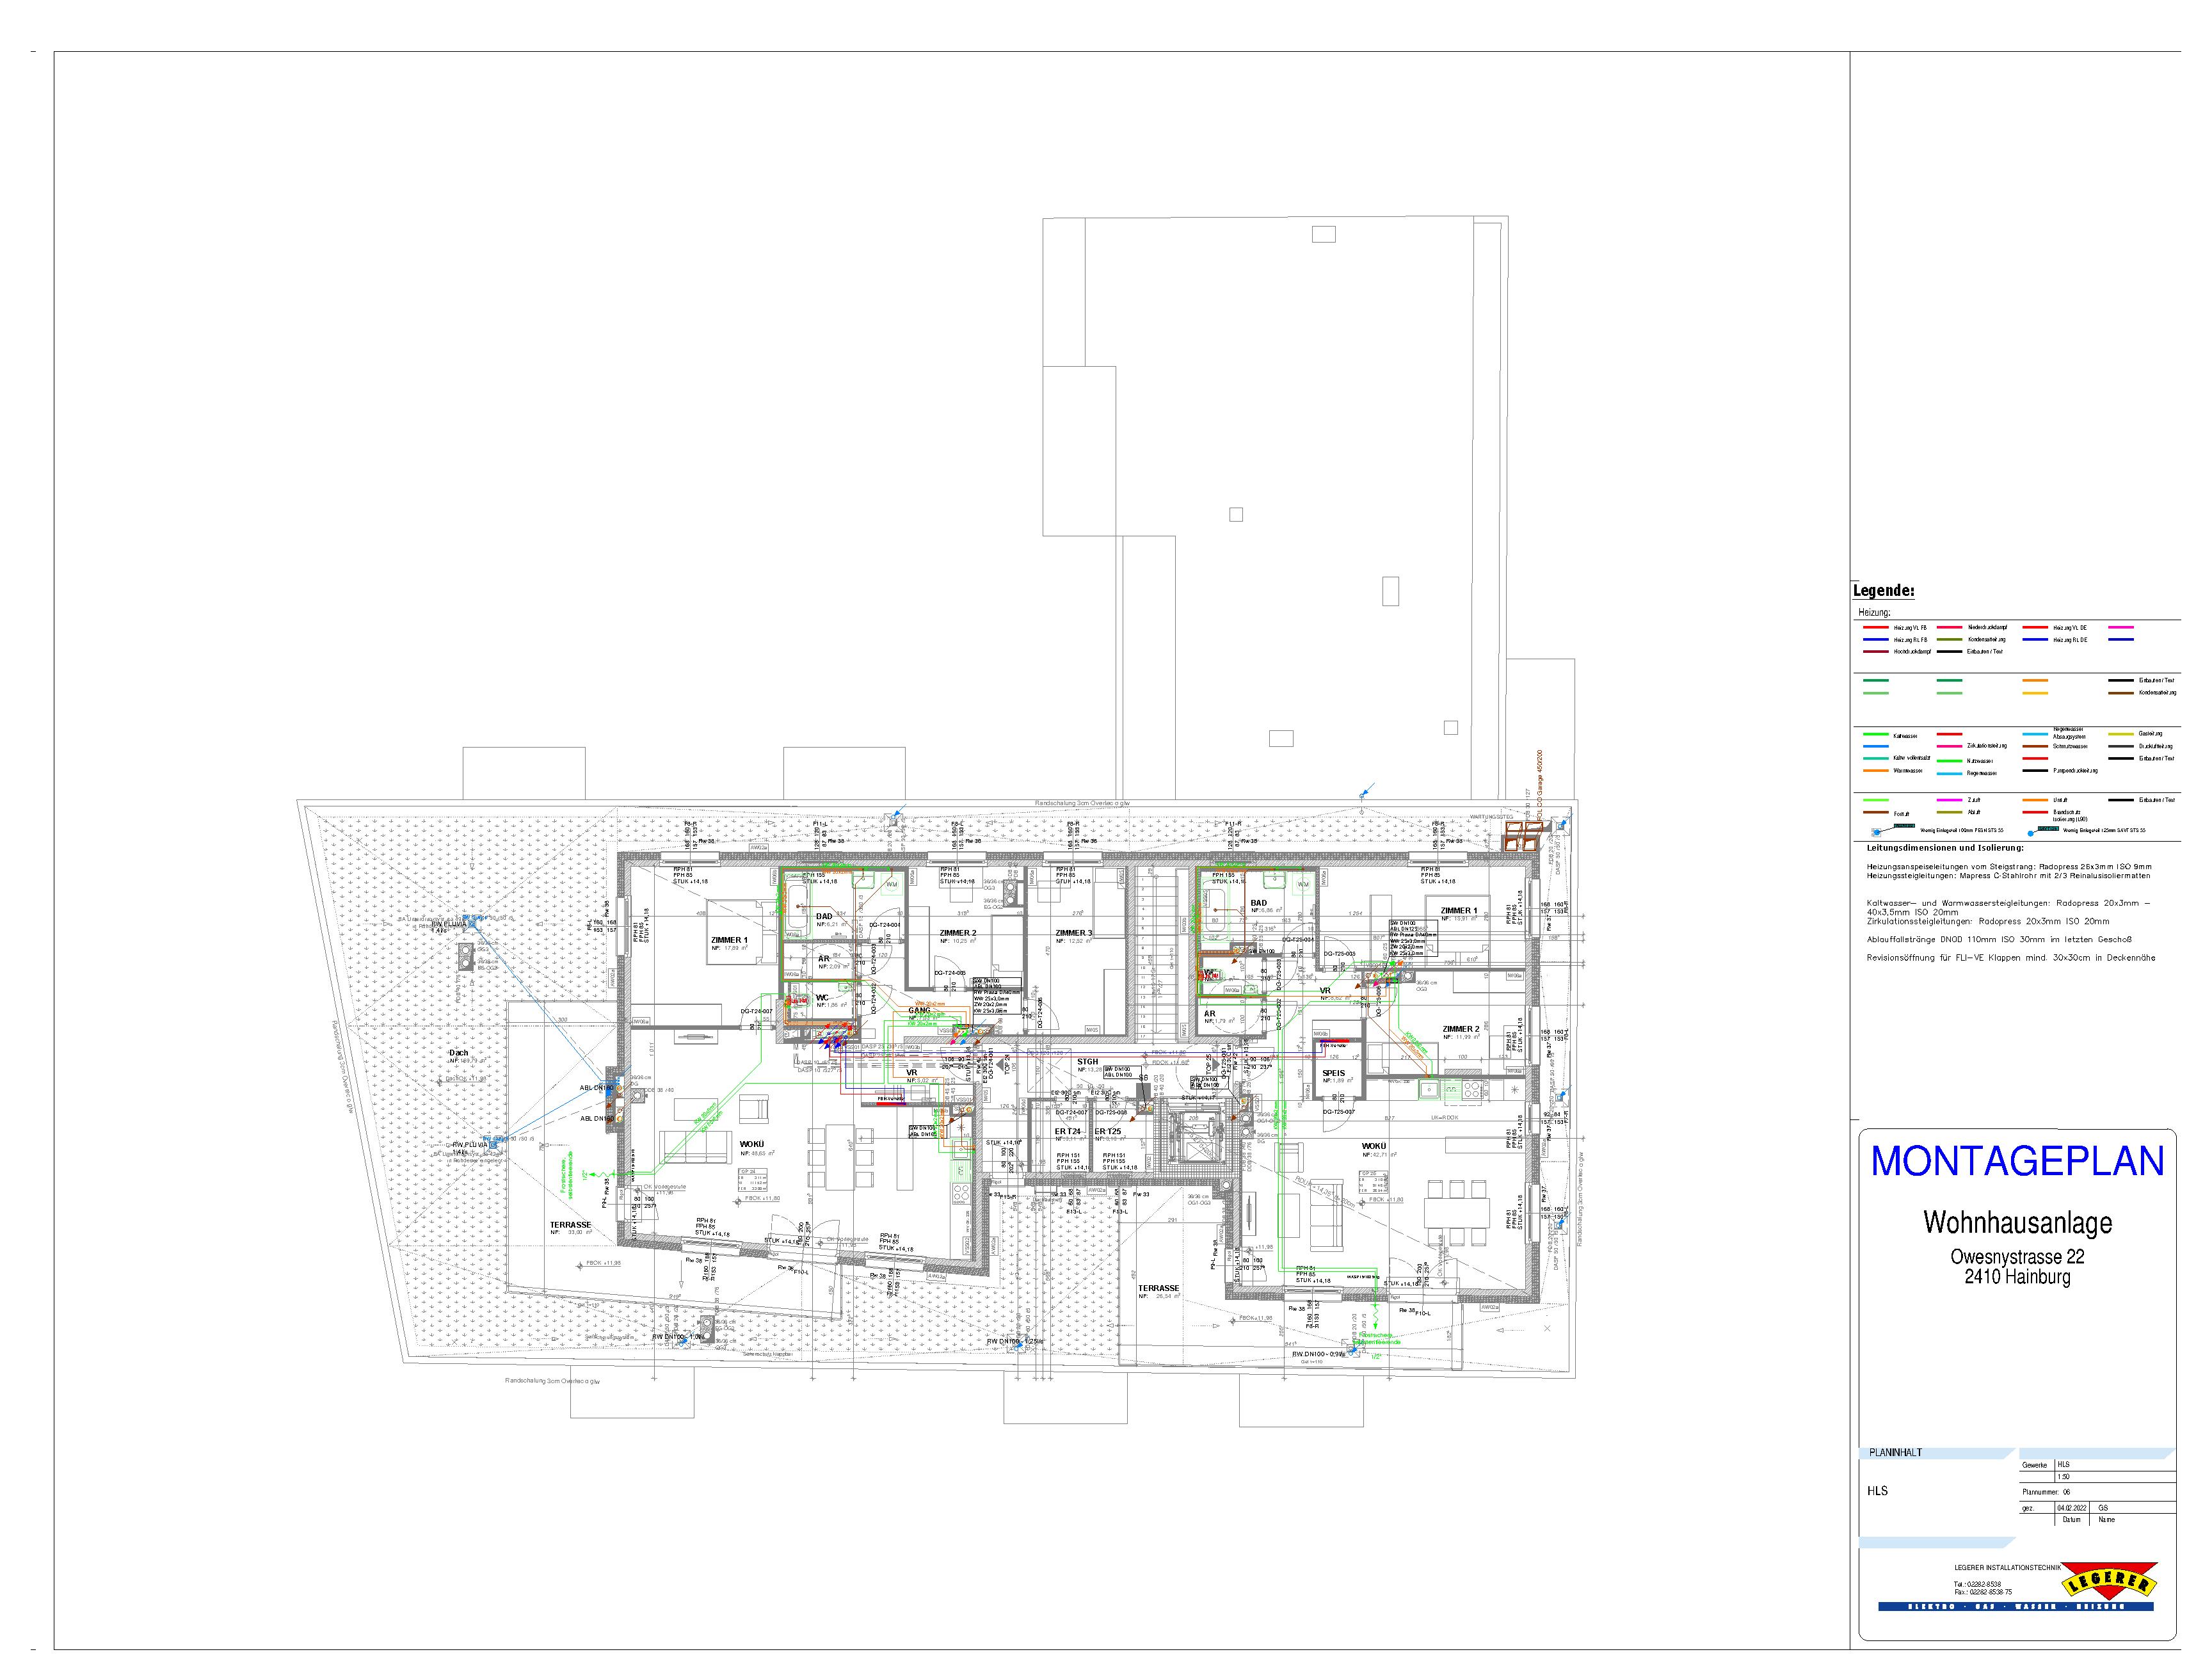Click the Owesnystrasse 22 address text

click(2017, 1257)
